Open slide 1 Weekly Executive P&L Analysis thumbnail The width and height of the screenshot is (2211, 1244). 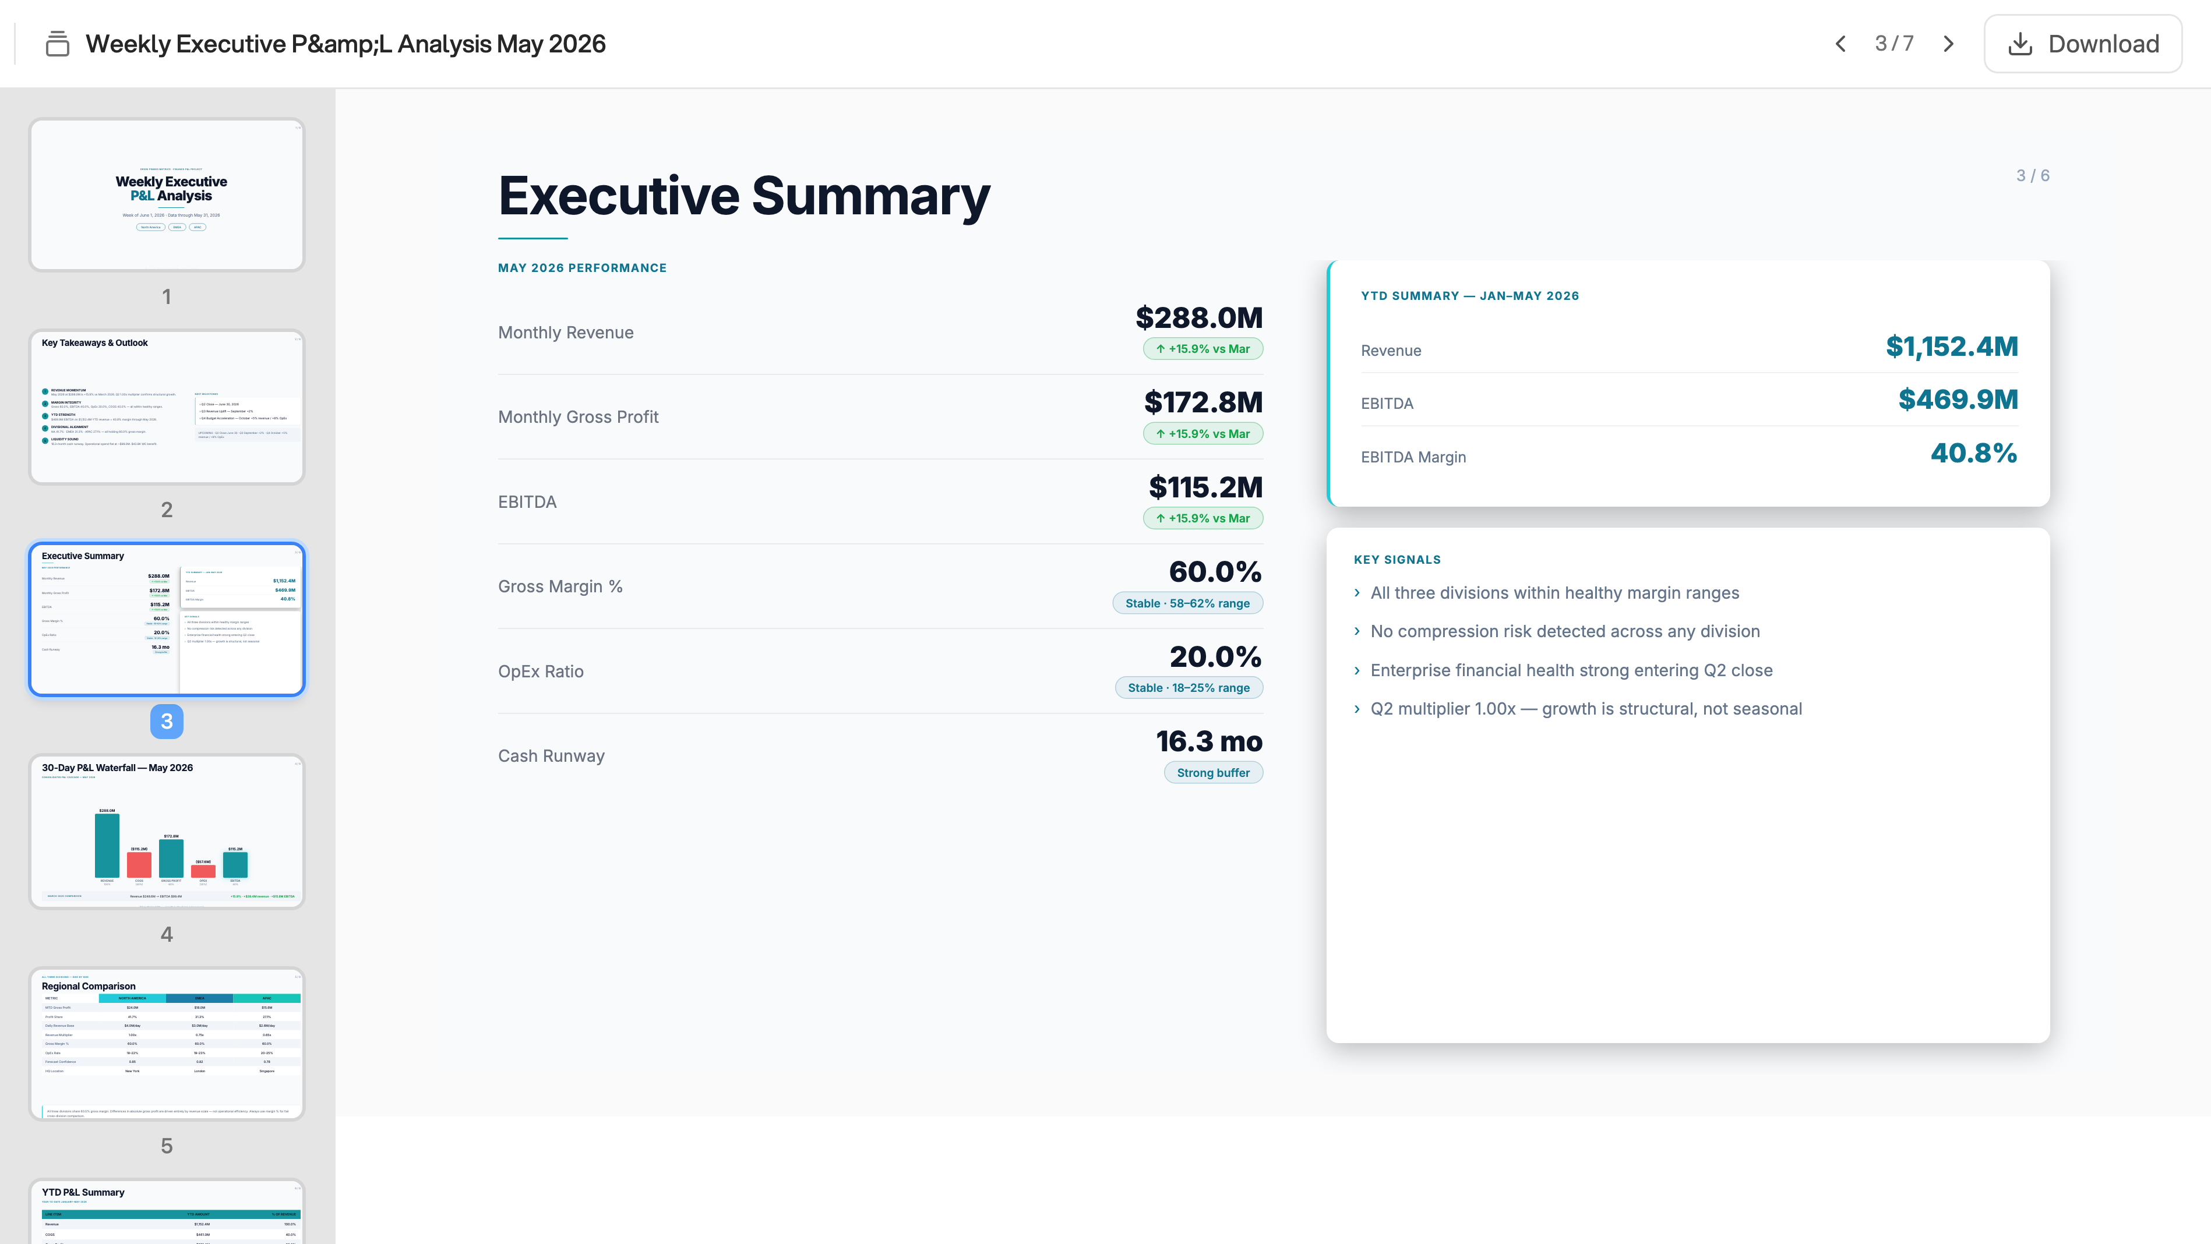point(167,195)
